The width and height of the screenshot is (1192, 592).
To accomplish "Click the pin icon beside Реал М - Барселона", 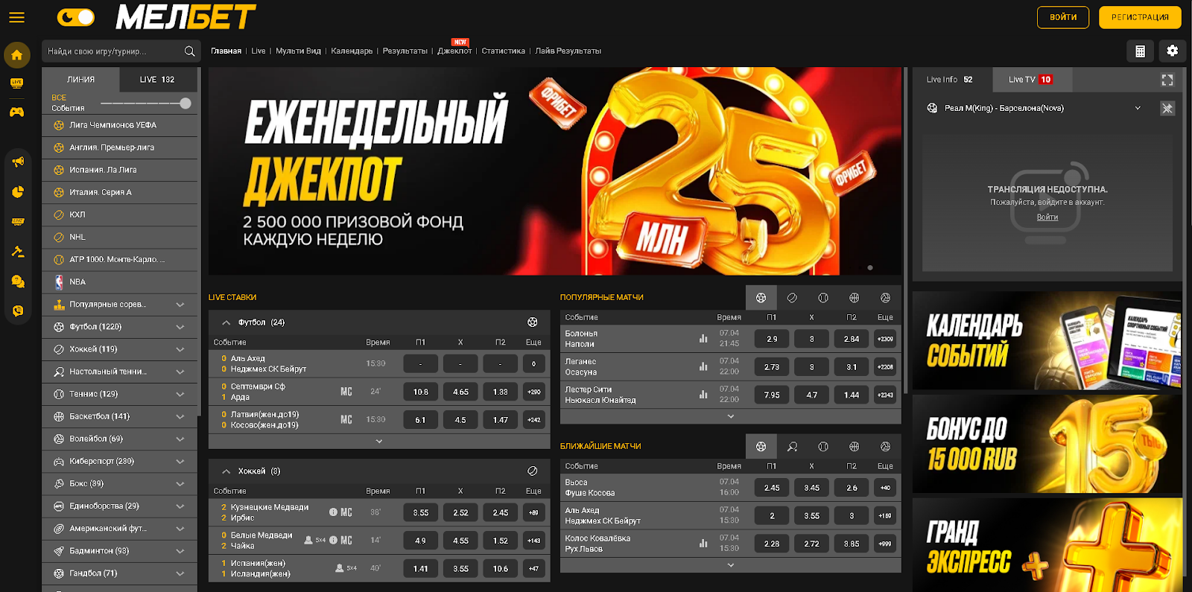I will pos(1167,108).
